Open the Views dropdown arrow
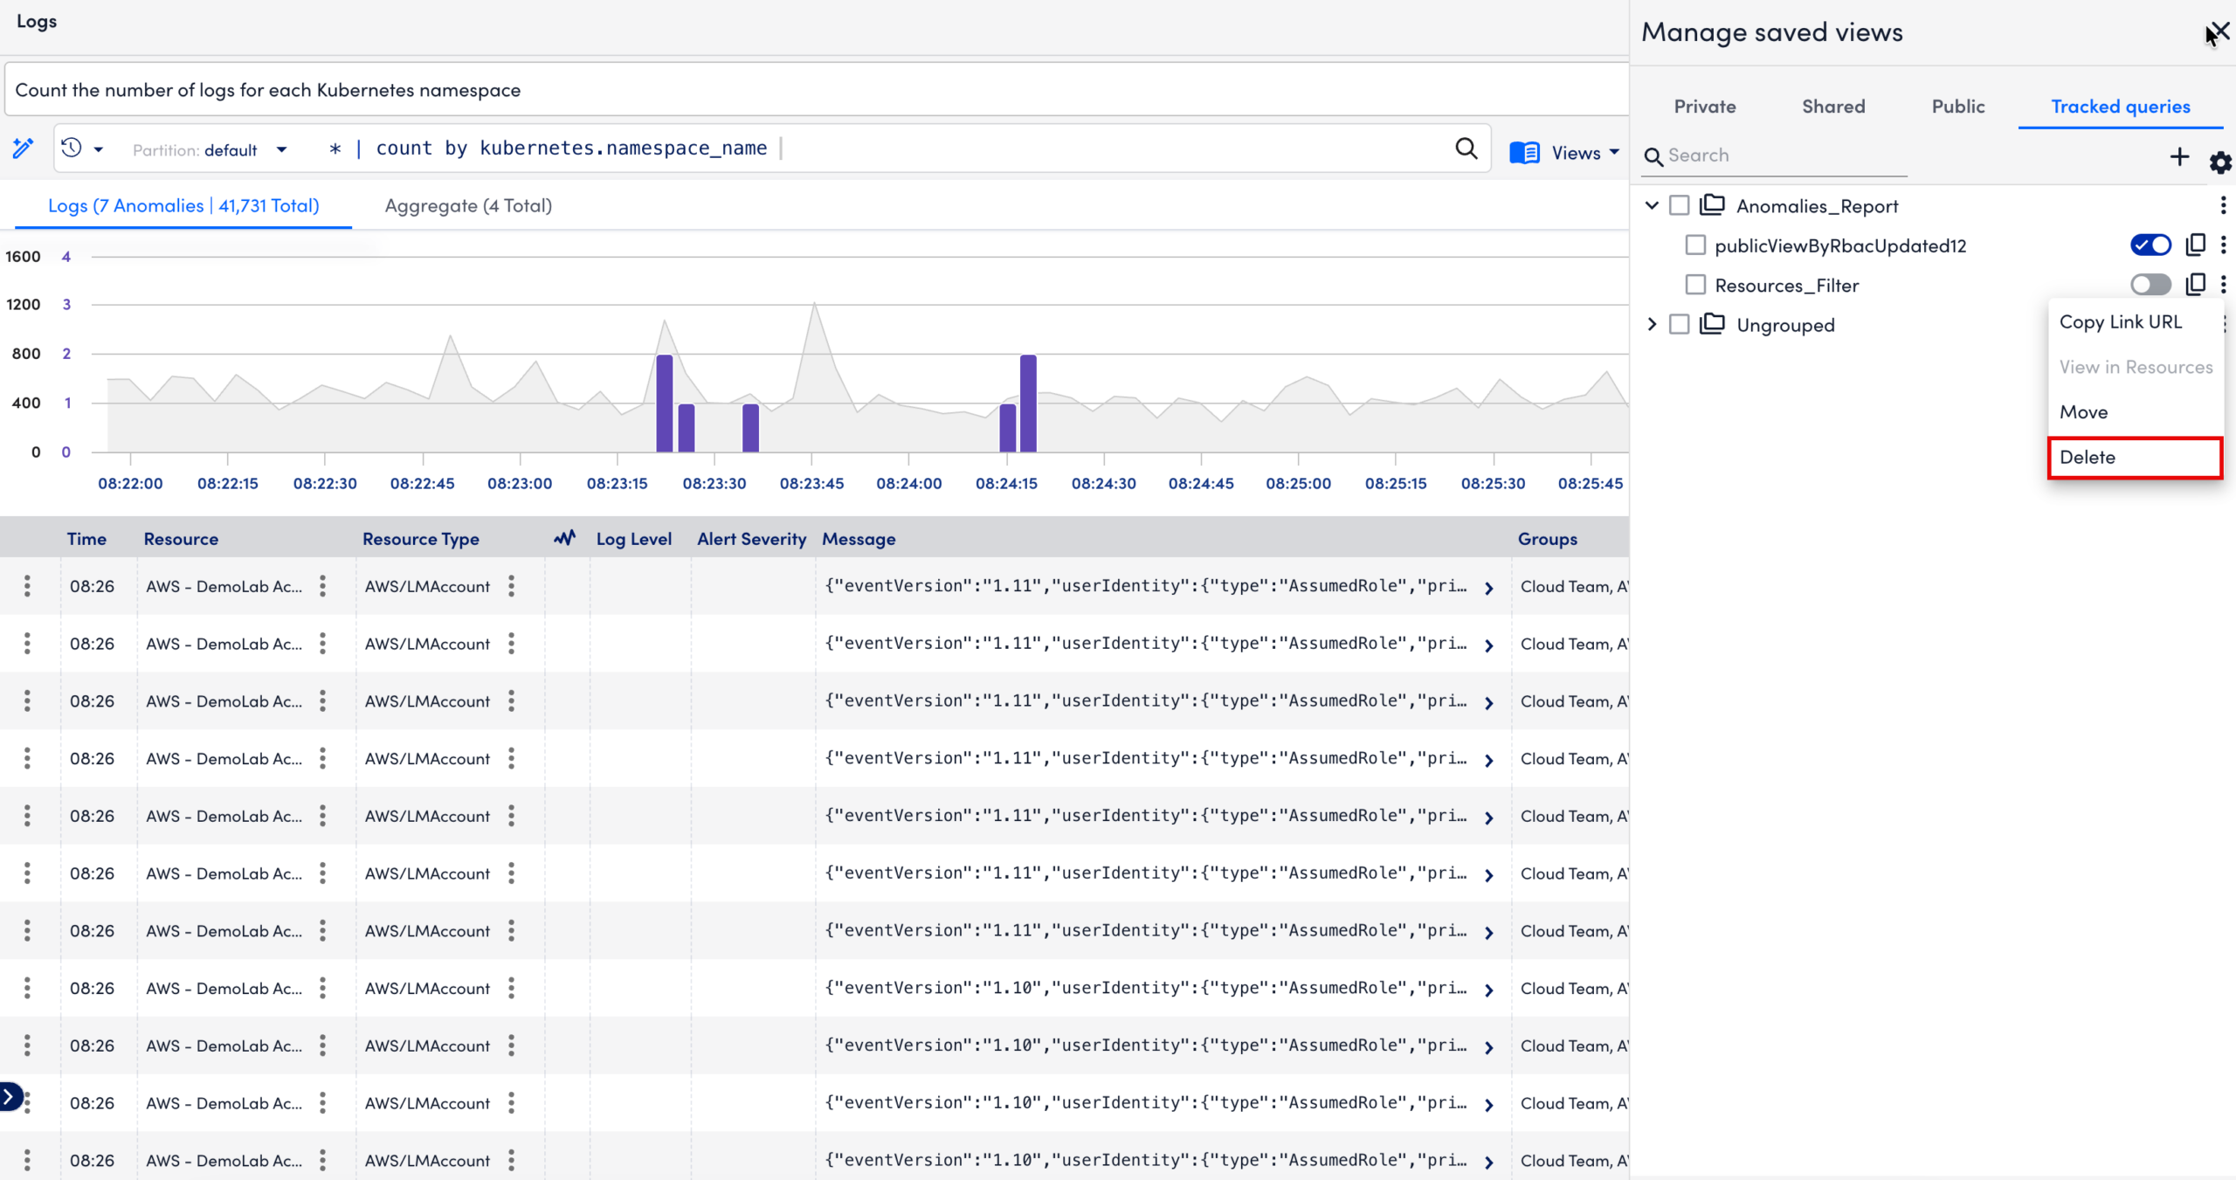The height and width of the screenshot is (1180, 2236). [x=1614, y=153]
